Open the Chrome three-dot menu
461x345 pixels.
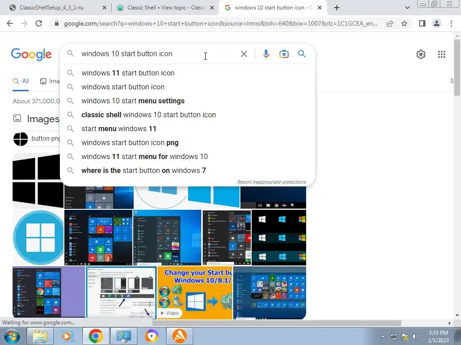pyautogui.click(x=451, y=23)
